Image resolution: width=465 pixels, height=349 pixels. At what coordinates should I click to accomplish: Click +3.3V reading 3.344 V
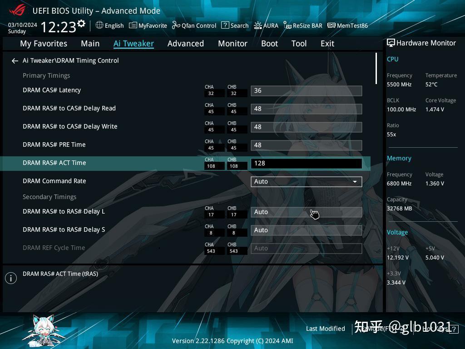tap(396, 283)
